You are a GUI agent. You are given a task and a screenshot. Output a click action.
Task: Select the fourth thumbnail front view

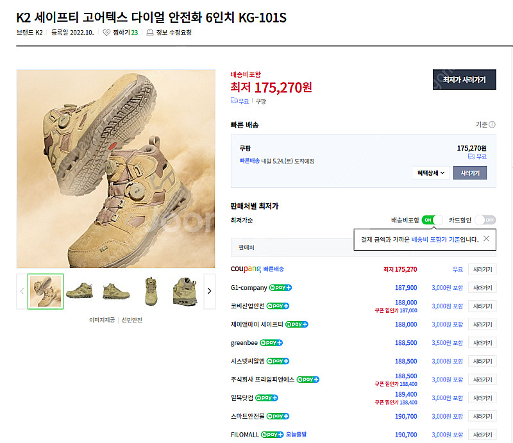pyautogui.click(x=151, y=291)
